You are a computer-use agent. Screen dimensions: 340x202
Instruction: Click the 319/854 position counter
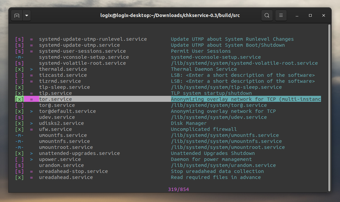pyautogui.click(x=179, y=189)
